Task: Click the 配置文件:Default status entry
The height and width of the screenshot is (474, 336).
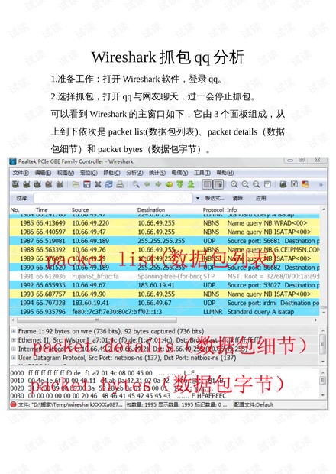Action: [x=254, y=404]
